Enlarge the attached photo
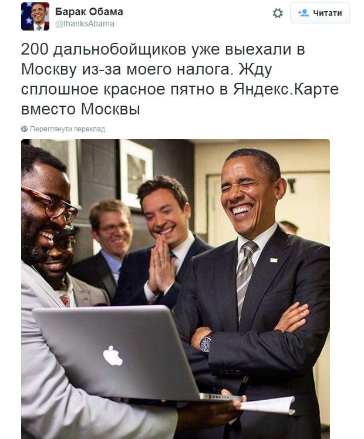 tap(176, 289)
